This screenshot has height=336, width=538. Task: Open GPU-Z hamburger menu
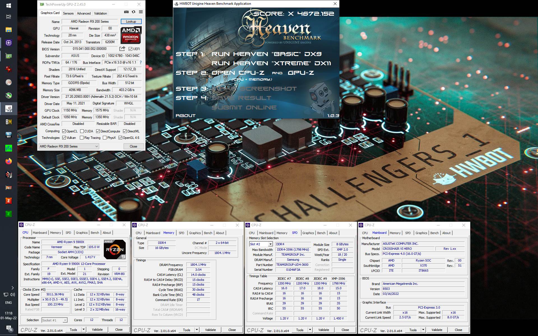pos(141,12)
